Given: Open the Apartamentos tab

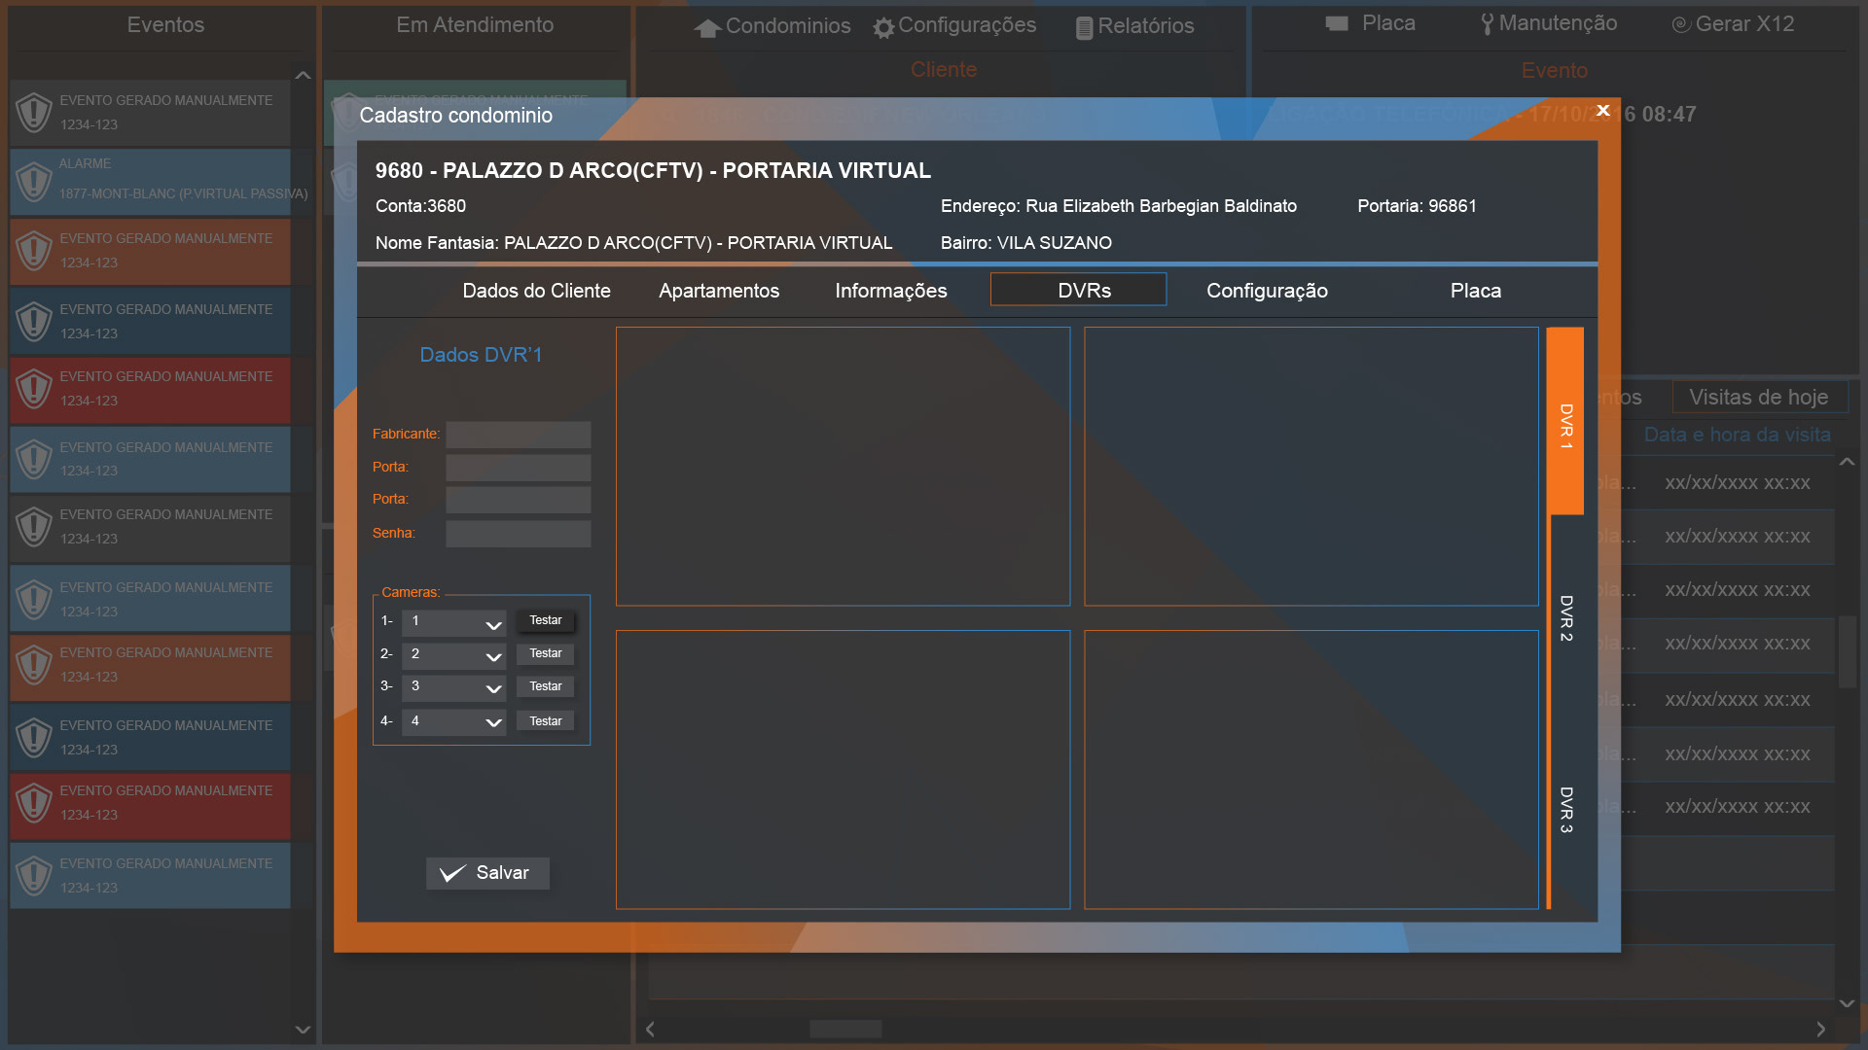Looking at the screenshot, I should (x=719, y=291).
